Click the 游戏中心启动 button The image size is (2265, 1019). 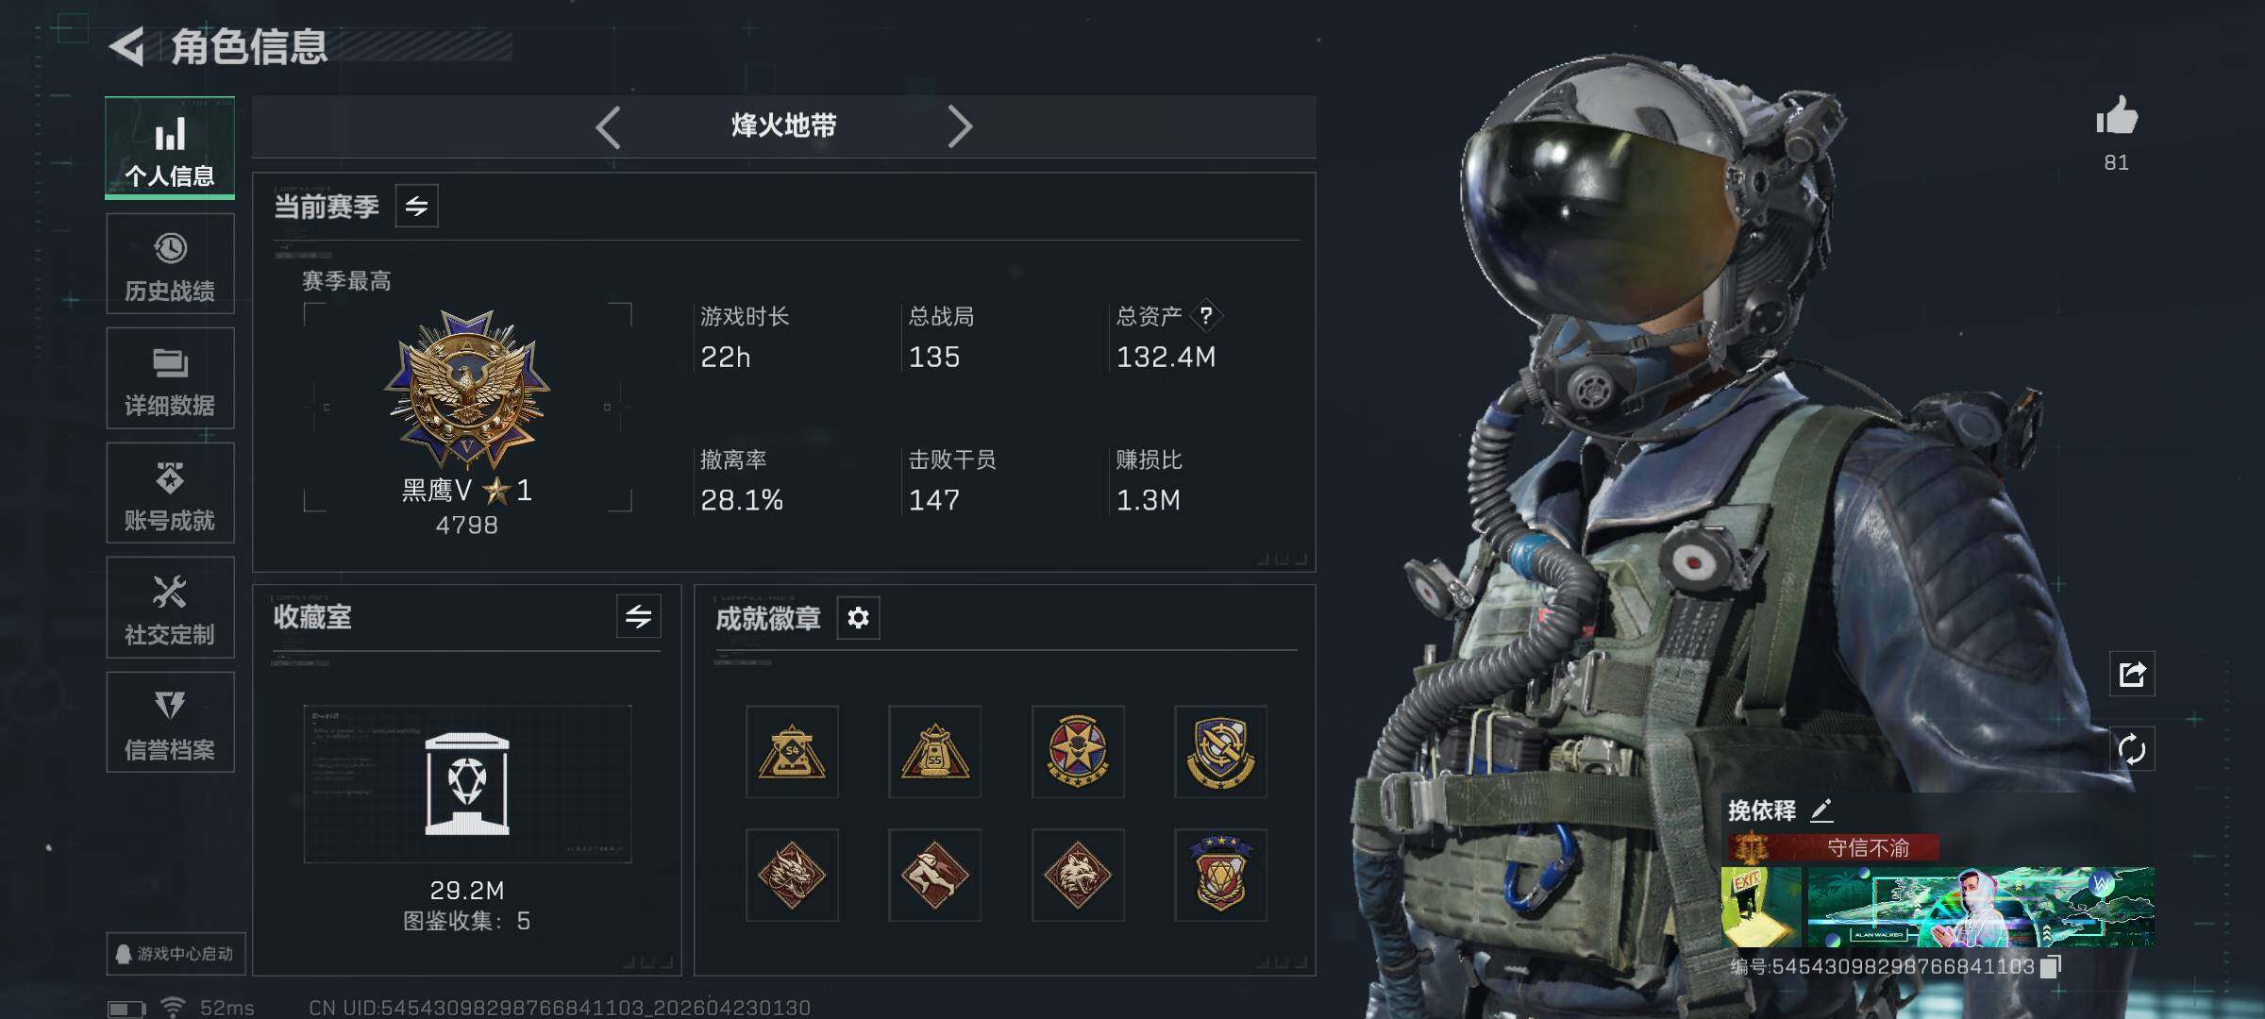(176, 954)
